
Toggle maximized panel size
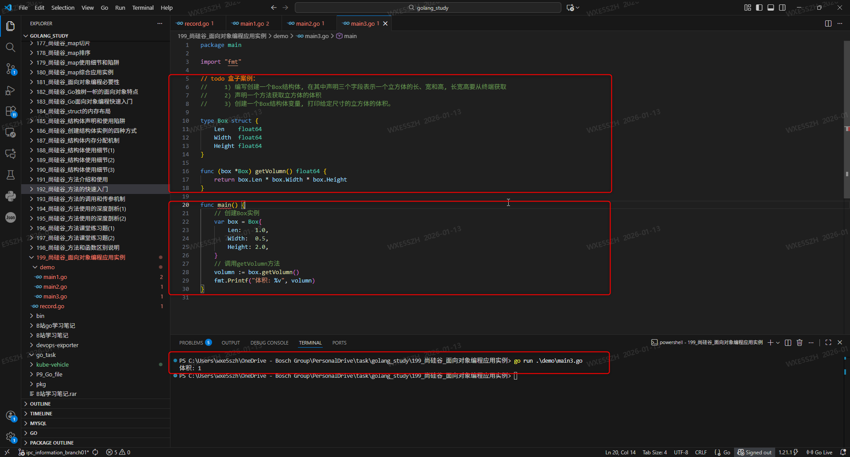(x=828, y=342)
